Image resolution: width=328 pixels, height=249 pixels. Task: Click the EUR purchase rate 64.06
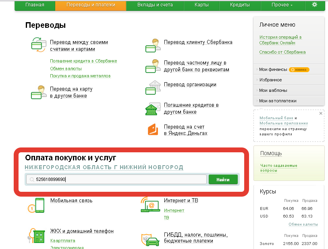tap(288, 208)
